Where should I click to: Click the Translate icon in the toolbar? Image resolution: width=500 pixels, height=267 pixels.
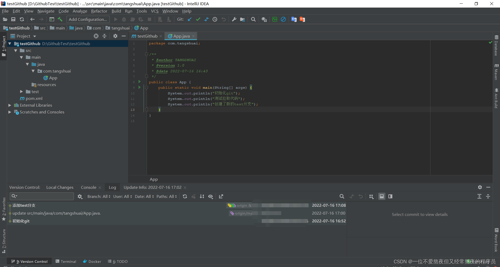(294, 19)
